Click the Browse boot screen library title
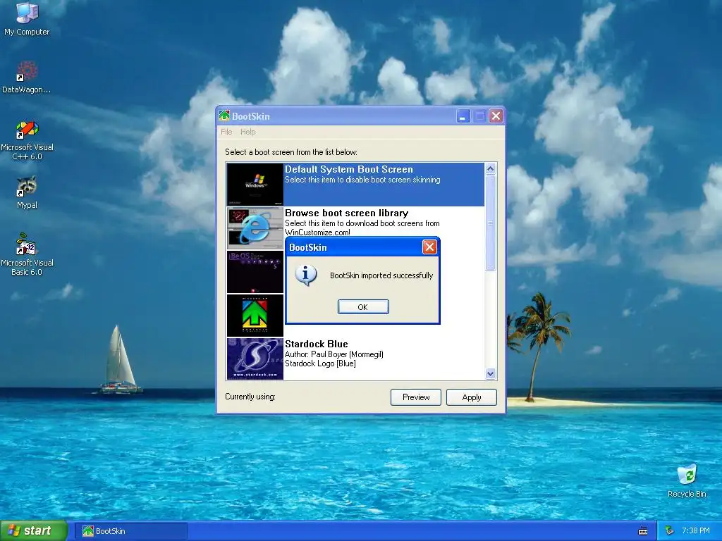722x541 pixels. 347,213
